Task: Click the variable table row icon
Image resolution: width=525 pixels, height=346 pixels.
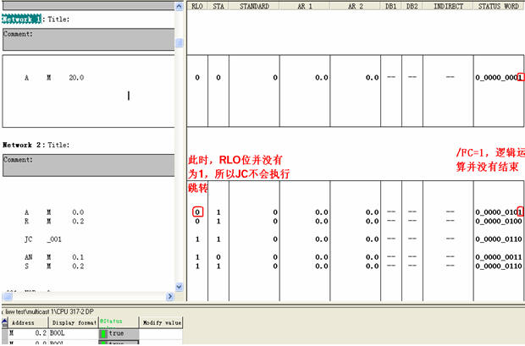Action: [x=4, y=322]
